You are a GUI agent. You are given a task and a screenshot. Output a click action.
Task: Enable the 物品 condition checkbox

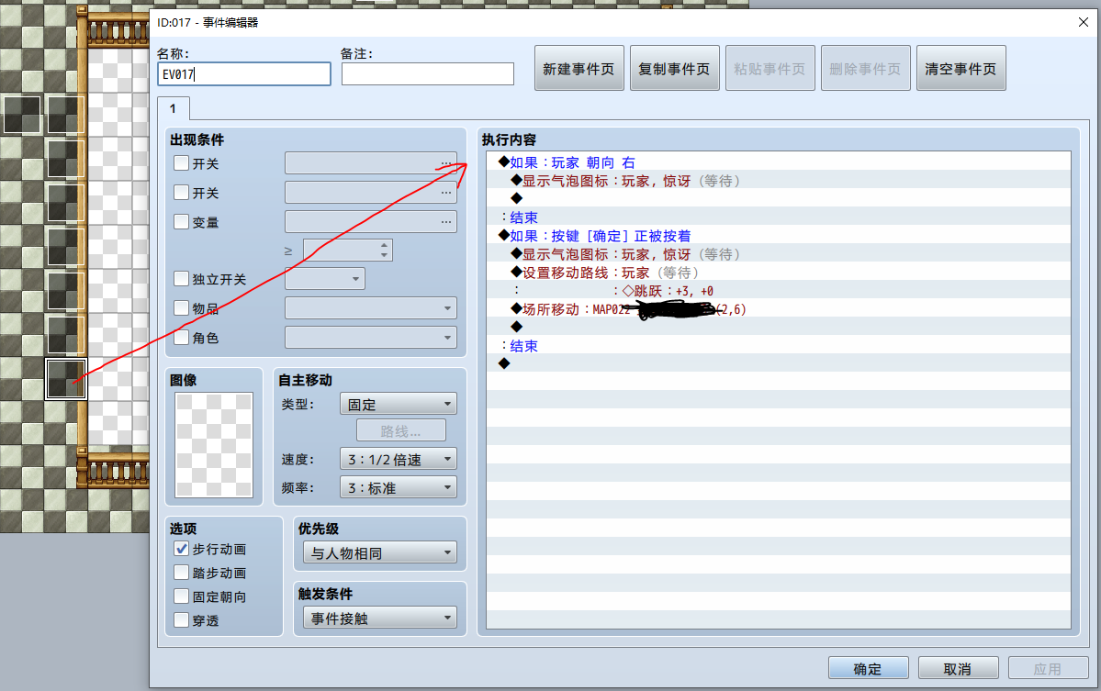pos(181,308)
